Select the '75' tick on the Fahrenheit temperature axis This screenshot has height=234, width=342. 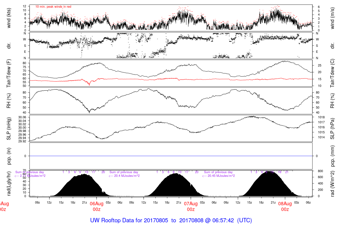pyautogui.click(x=24, y=67)
